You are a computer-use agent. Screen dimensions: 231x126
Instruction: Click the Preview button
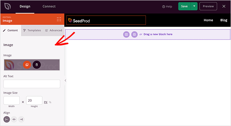pyautogui.click(x=208, y=6)
